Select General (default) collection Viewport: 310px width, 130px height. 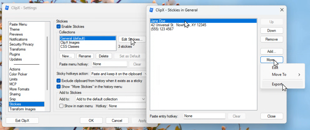click(88, 38)
